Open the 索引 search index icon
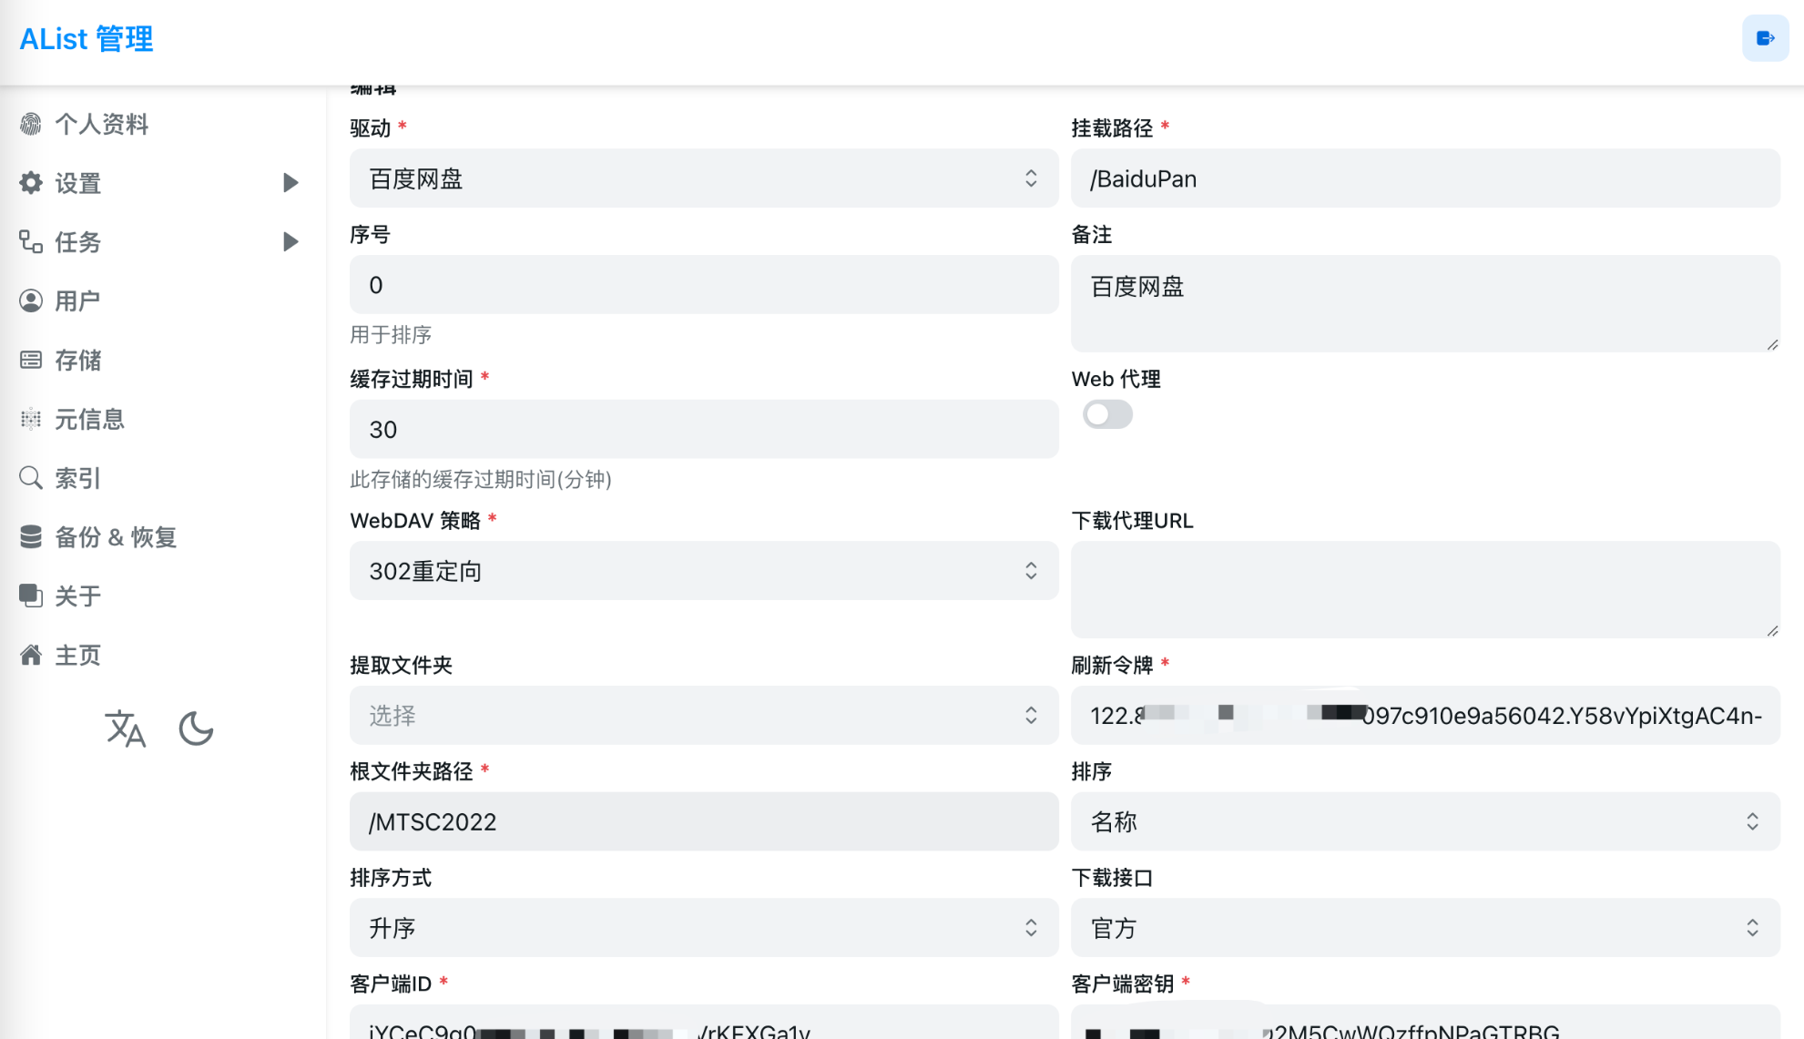This screenshot has width=1804, height=1039. [x=31, y=477]
